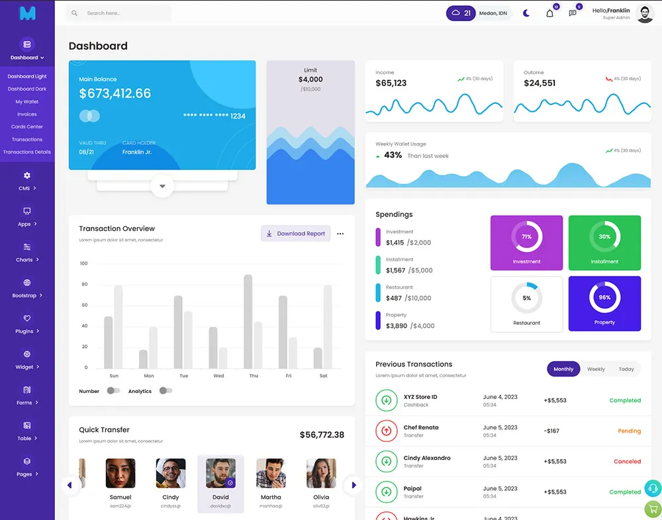Click the green shopping cart icon

pos(653,509)
